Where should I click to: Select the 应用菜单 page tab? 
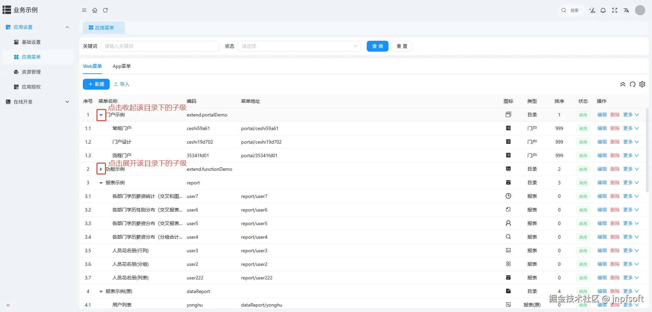pos(104,28)
